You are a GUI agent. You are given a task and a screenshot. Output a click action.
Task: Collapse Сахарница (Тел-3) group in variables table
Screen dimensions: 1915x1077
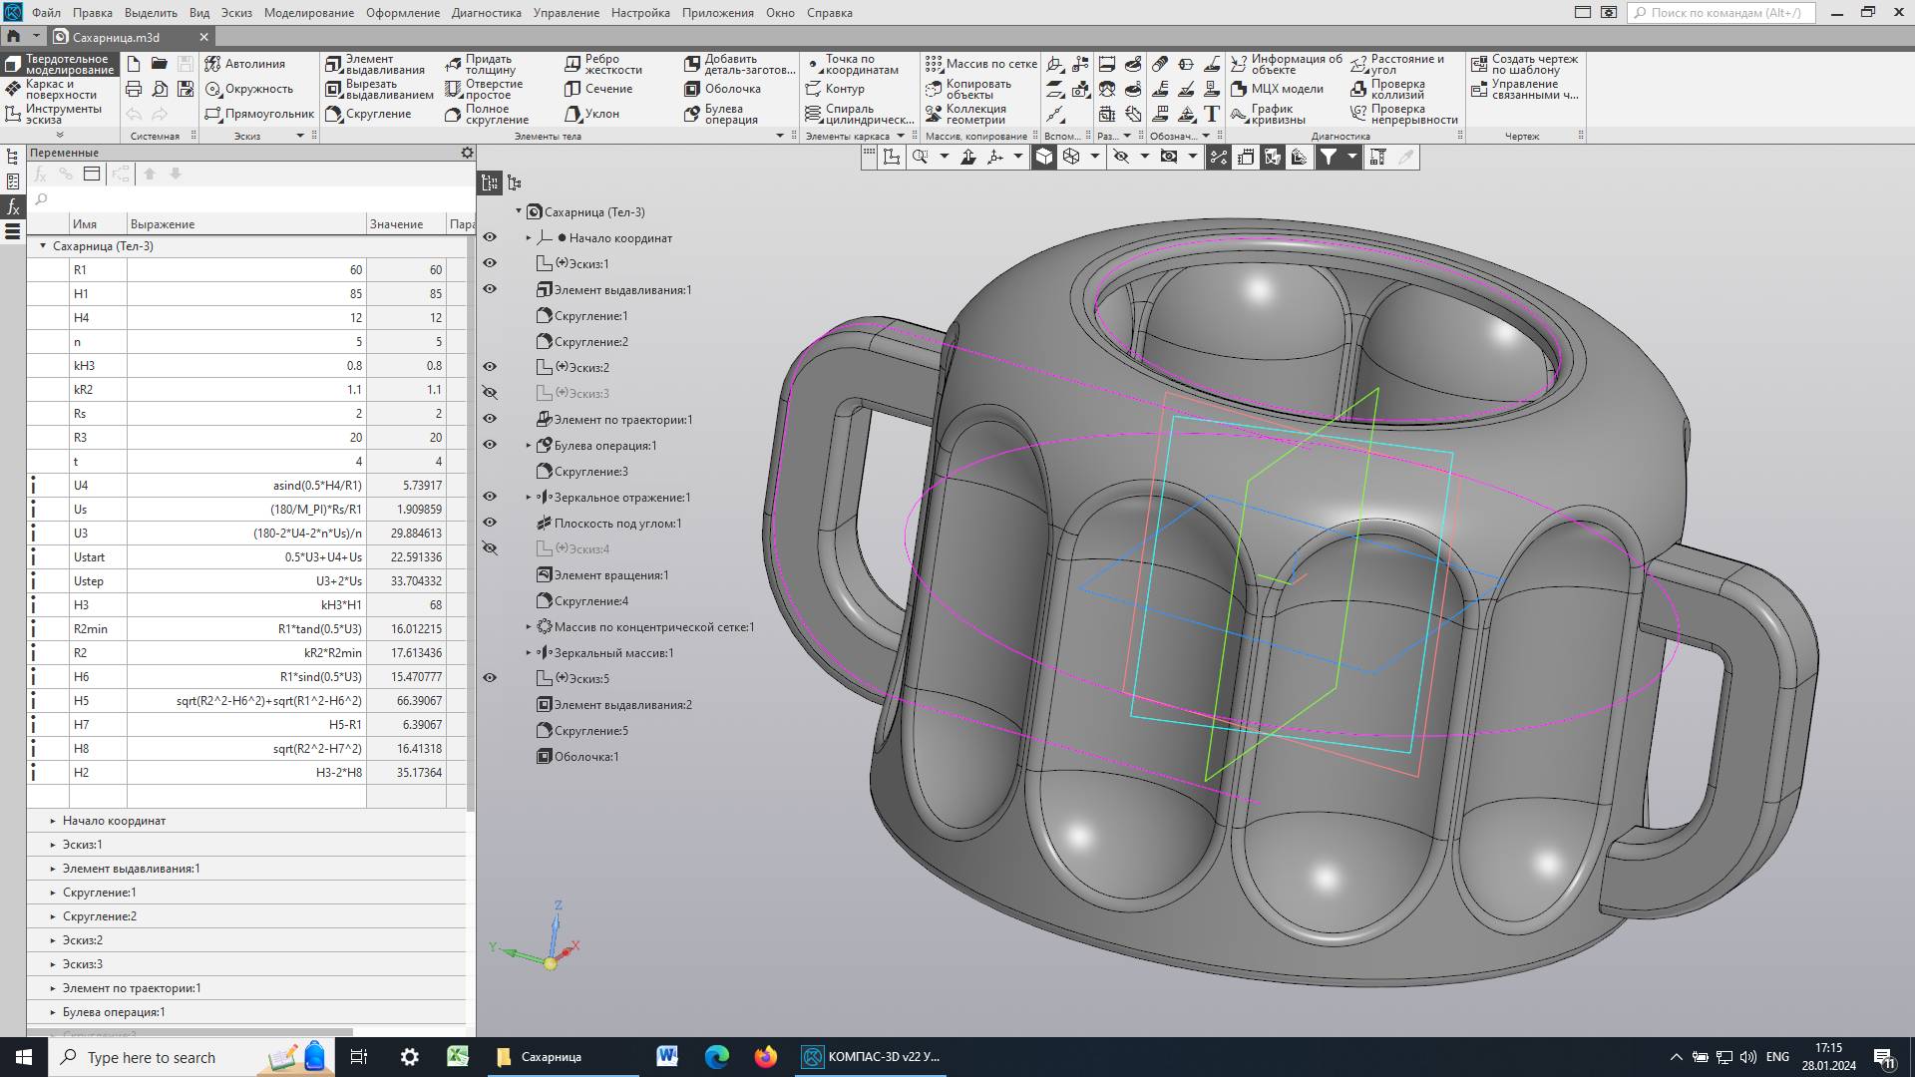click(43, 246)
